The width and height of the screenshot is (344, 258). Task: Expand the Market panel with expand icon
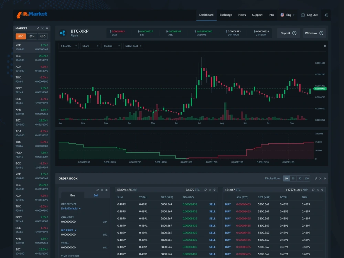pyautogui.click(x=38, y=28)
